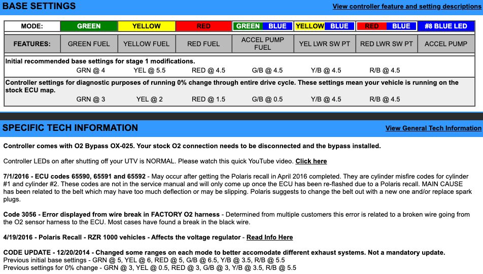Screen dimensions: 483x274
Task: Click the YELLOW FUEL feature cell
Action: tap(146, 44)
